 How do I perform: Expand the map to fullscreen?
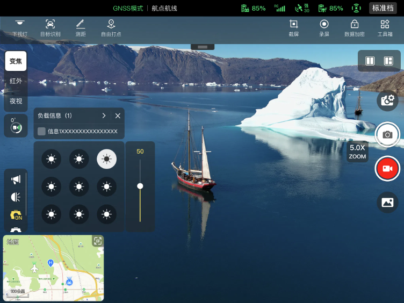click(x=97, y=241)
